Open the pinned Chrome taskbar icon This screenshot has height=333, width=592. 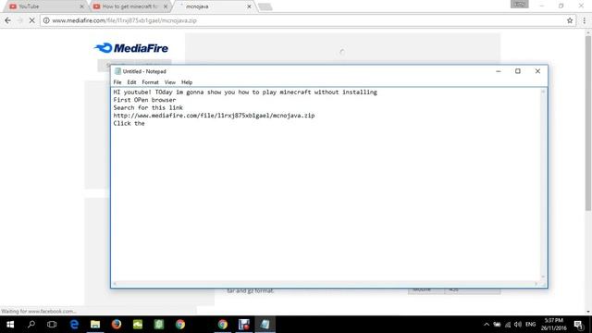180,325
